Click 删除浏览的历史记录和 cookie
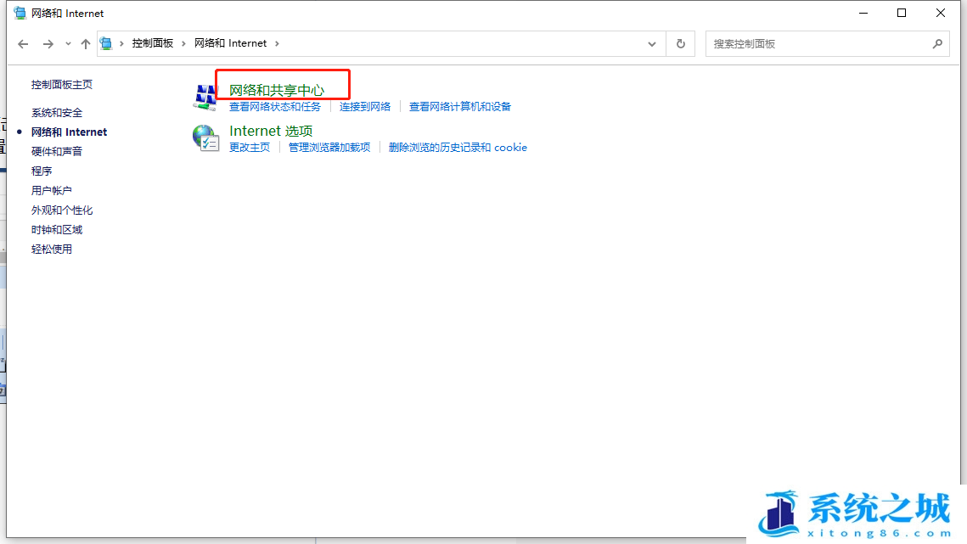Screen dimensions: 967x544 pyautogui.click(x=458, y=147)
